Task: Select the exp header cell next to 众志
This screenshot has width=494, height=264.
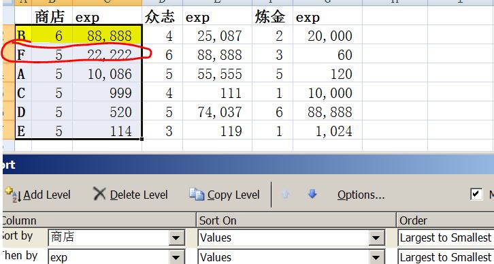Action: (217, 16)
